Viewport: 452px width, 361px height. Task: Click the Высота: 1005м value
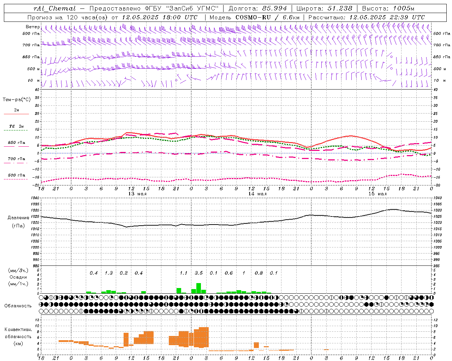[388, 8]
